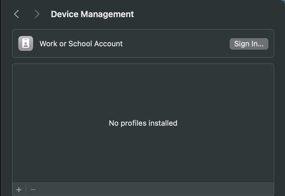
Task: Add a profile with the plus button
Action: pyautogui.click(x=19, y=190)
